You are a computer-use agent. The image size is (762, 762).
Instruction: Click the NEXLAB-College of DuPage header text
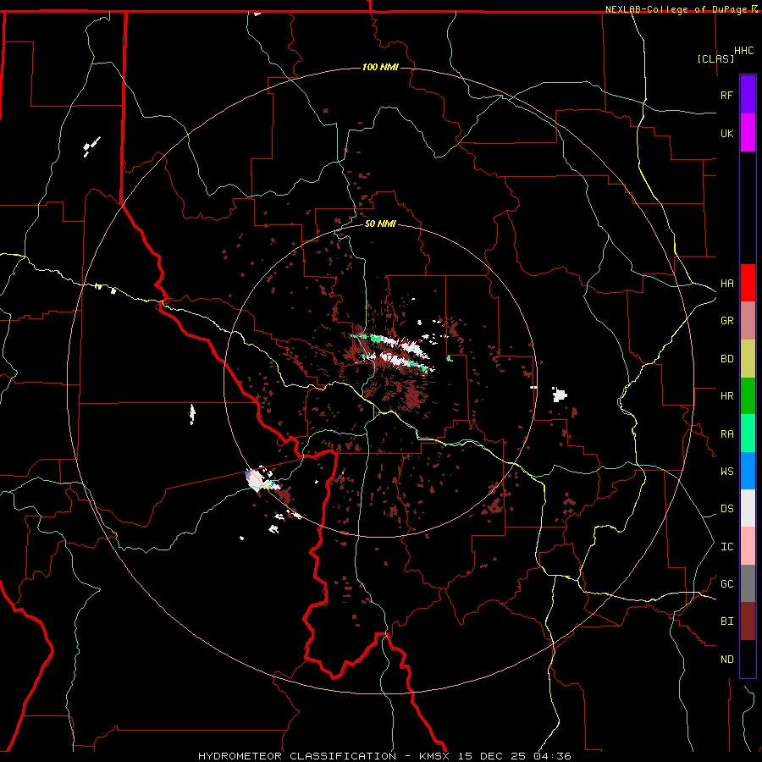[x=676, y=9]
